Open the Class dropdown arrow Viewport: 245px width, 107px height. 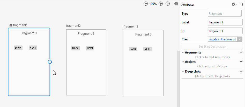point(240,39)
